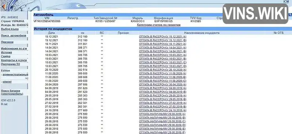The image size is (292, 134).
Task: Select date cell 24.10.2018
Action: (x=51, y=110)
